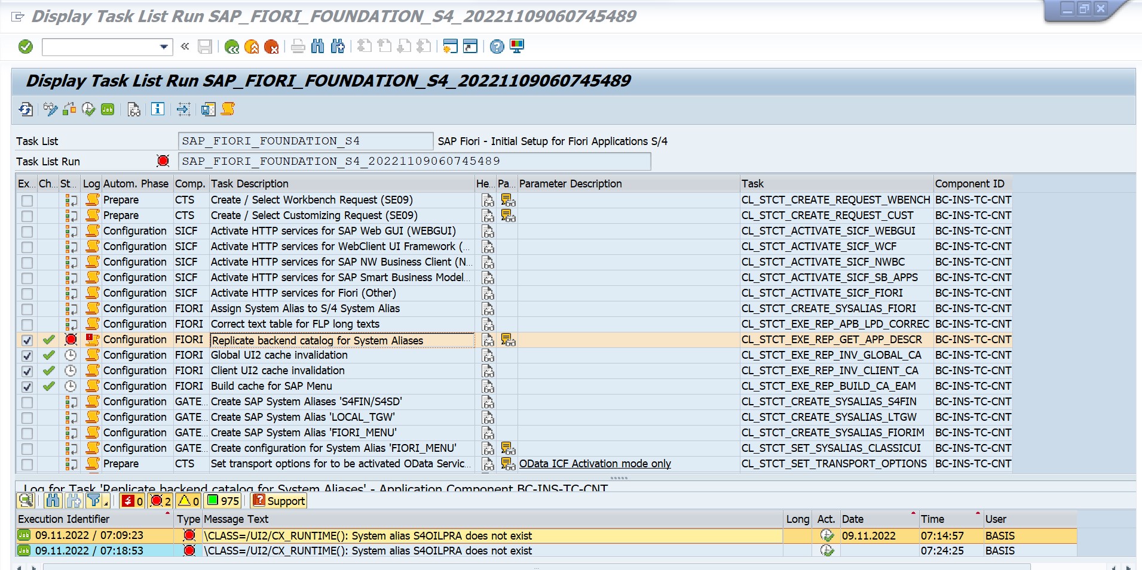Select log entry 09.11.2022 / 07:09:23
The width and height of the screenshot is (1142, 570).
point(89,535)
